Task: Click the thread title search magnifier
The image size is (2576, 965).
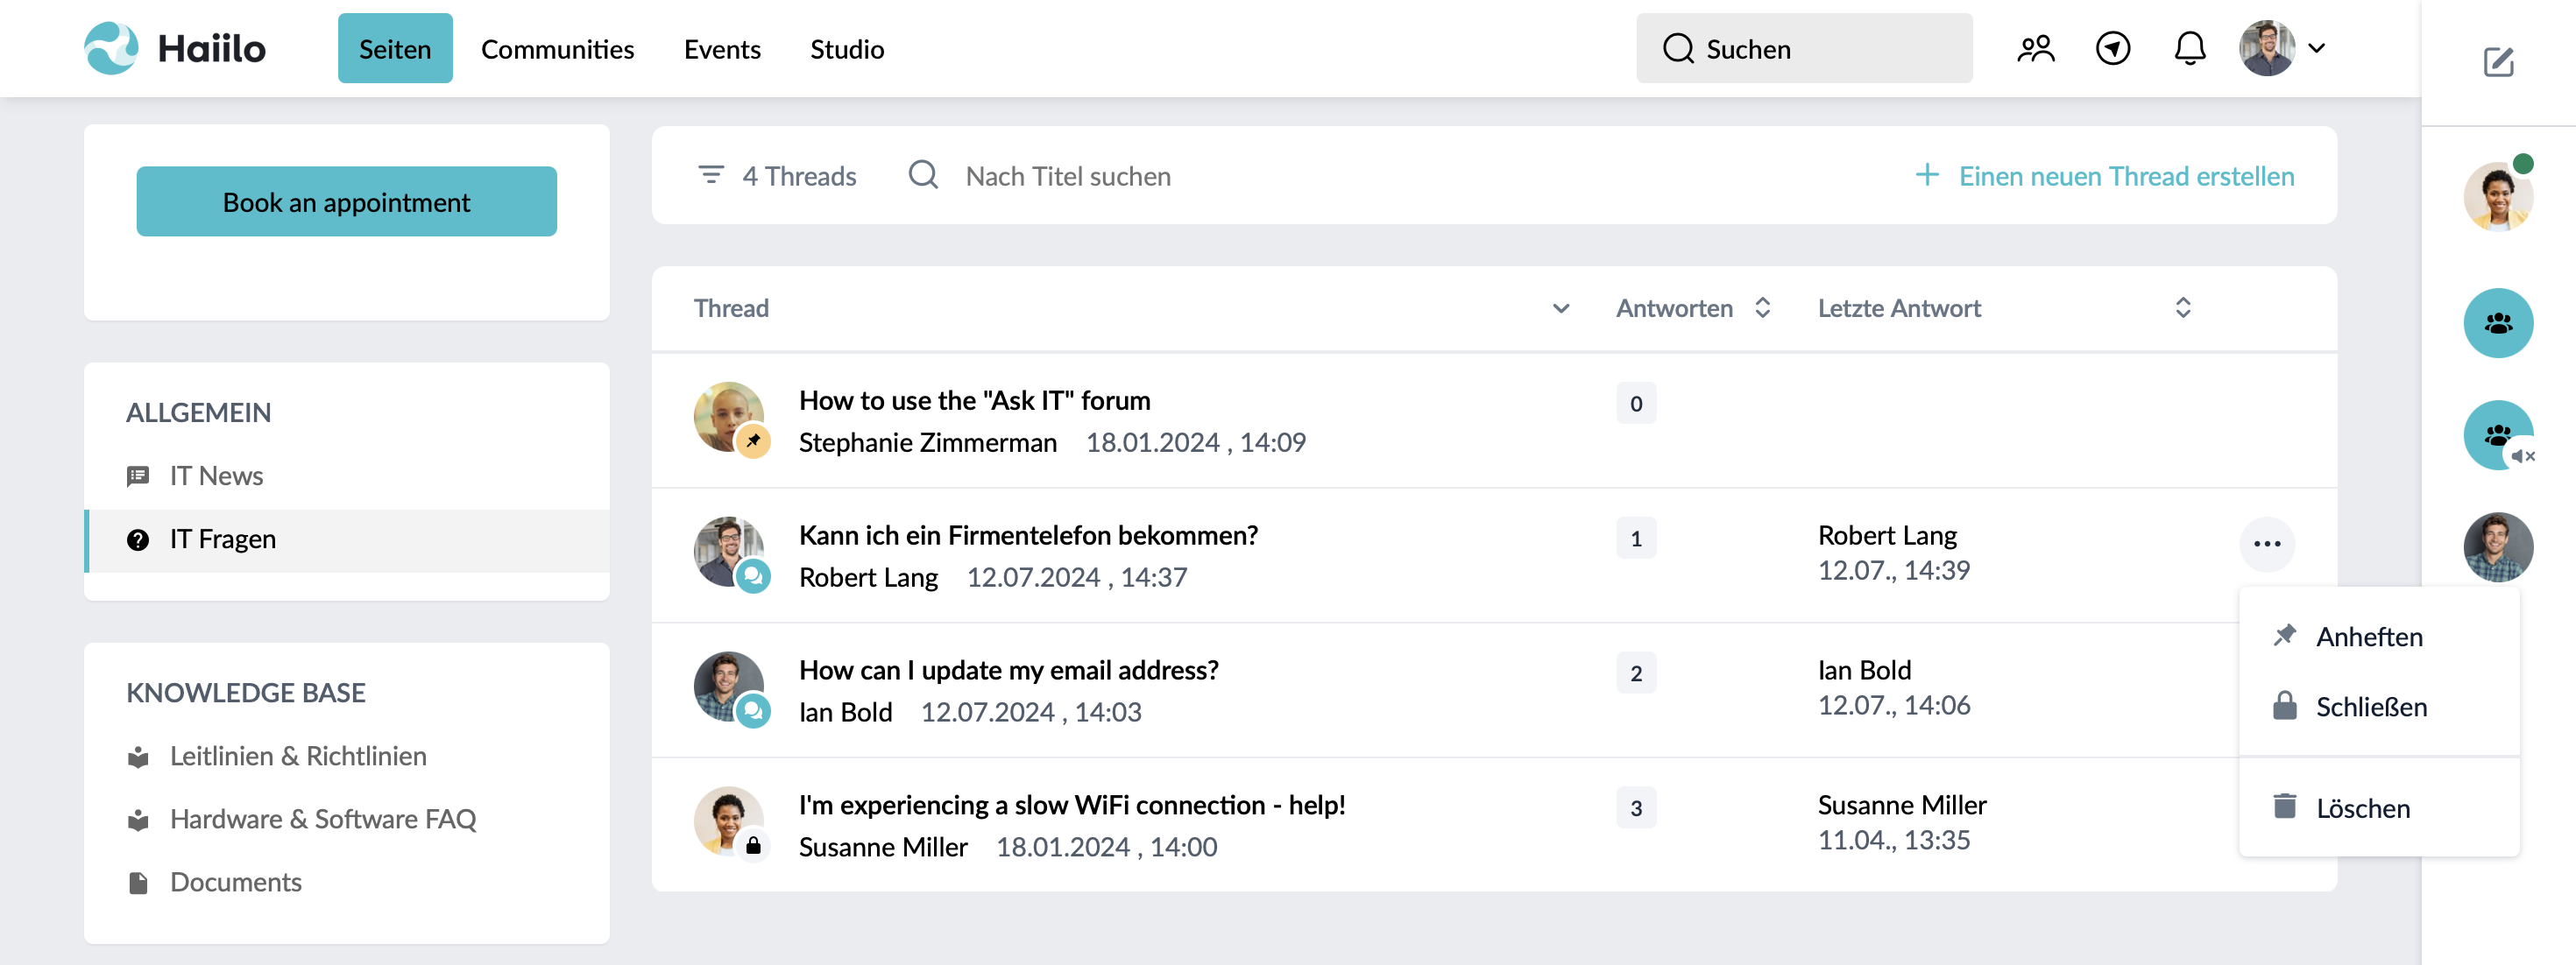Action: (923, 175)
